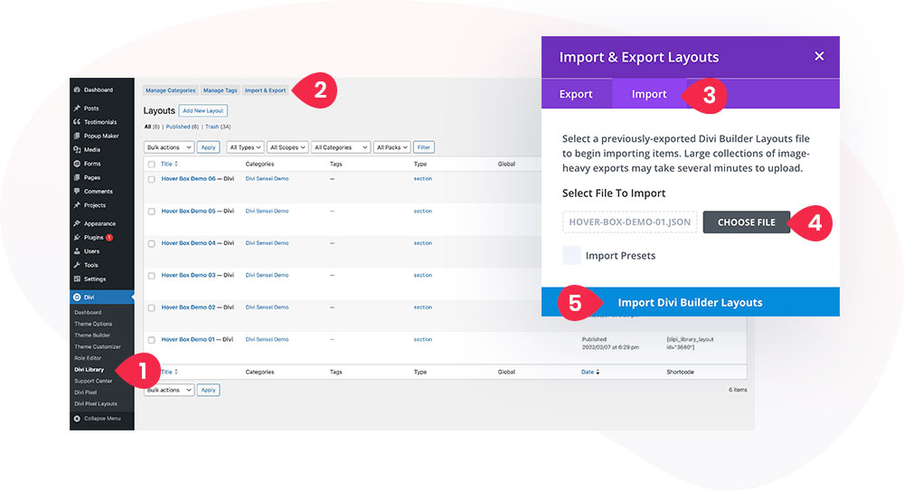Click Divi Sensei Demo category in Demo 05 row
The image size is (904, 491).
267,212
